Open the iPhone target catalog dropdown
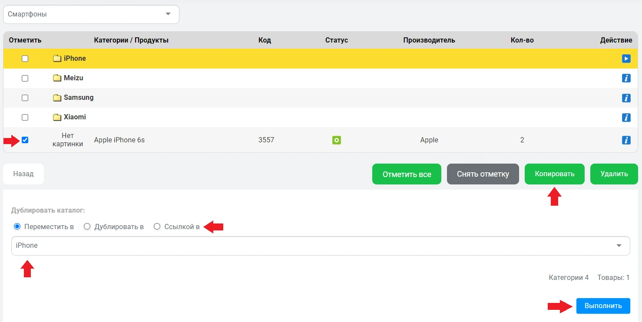Screen dimensions: 642x322 pyautogui.click(x=321, y=246)
